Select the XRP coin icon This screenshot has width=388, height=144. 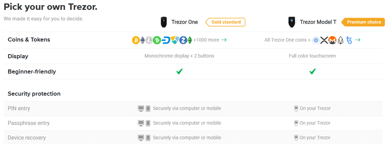[x=324, y=40]
